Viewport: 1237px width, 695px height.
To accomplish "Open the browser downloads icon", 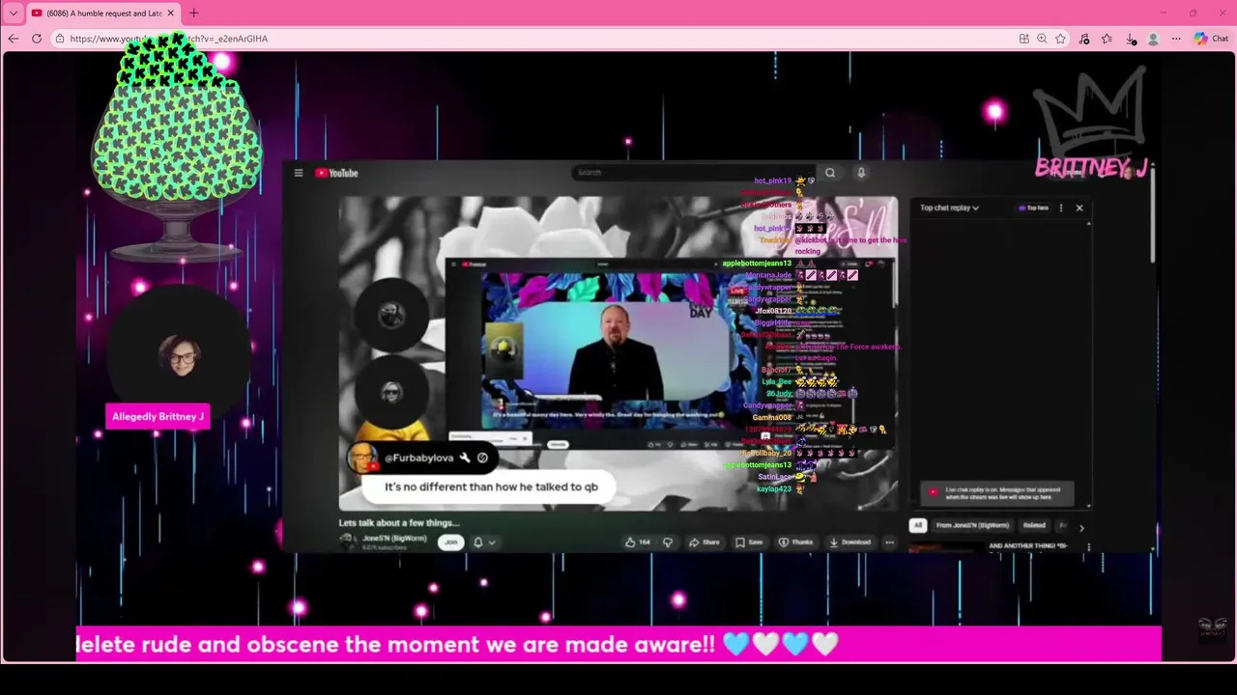I will coord(1131,39).
